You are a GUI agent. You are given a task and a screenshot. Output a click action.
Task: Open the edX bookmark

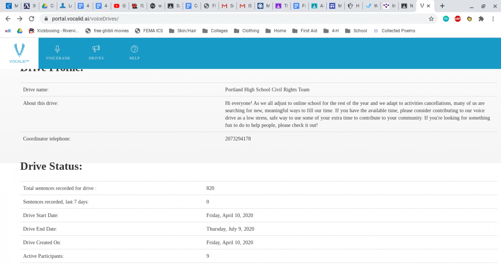pos(8,31)
